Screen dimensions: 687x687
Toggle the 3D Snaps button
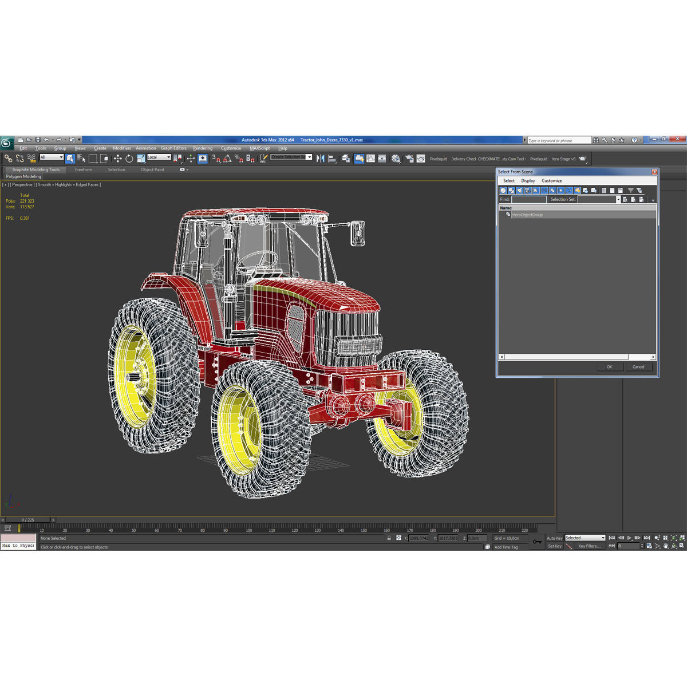pos(216,159)
